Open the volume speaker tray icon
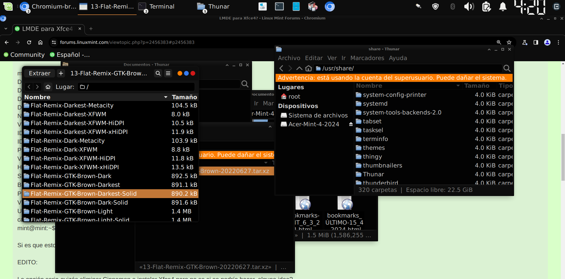The height and width of the screenshot is (279, 565). point(469,6)
